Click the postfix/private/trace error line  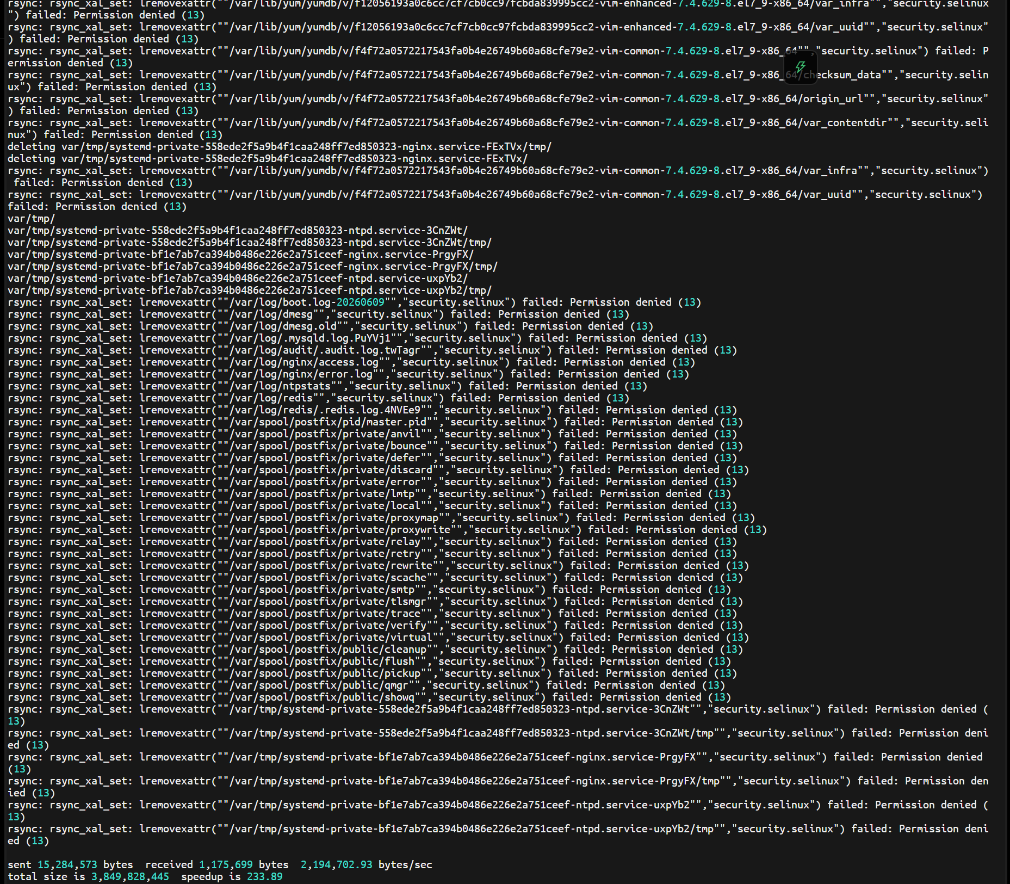click(x=372, y=614)
